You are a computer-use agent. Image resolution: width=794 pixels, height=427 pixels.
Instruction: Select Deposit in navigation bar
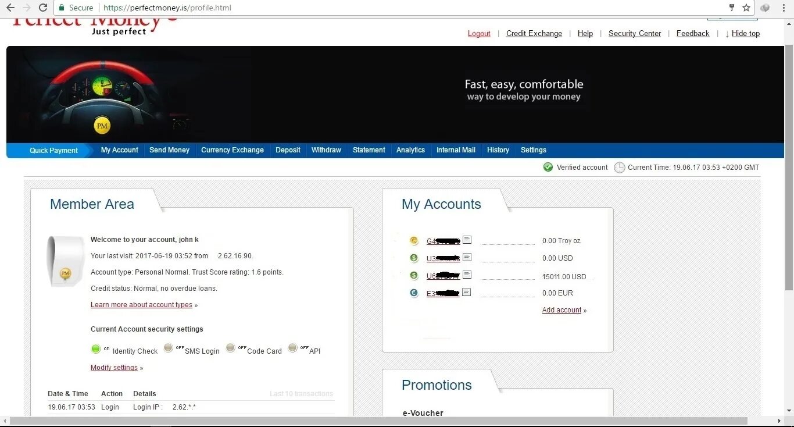point(288,150)
